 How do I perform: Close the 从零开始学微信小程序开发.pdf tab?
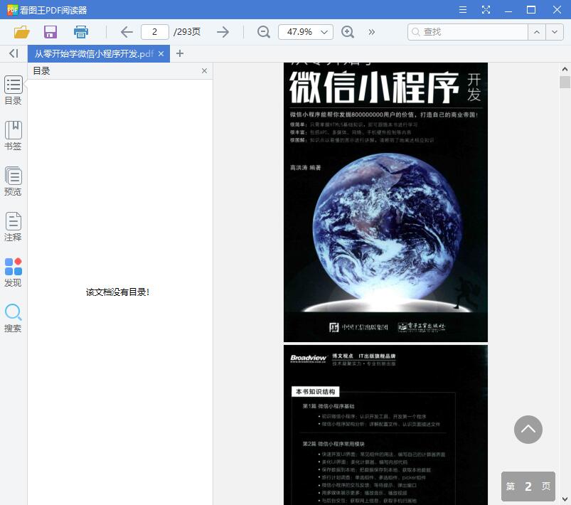161,54
